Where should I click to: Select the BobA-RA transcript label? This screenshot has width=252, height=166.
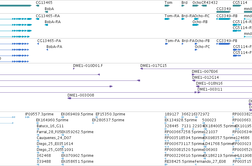(x=52, y=22)
